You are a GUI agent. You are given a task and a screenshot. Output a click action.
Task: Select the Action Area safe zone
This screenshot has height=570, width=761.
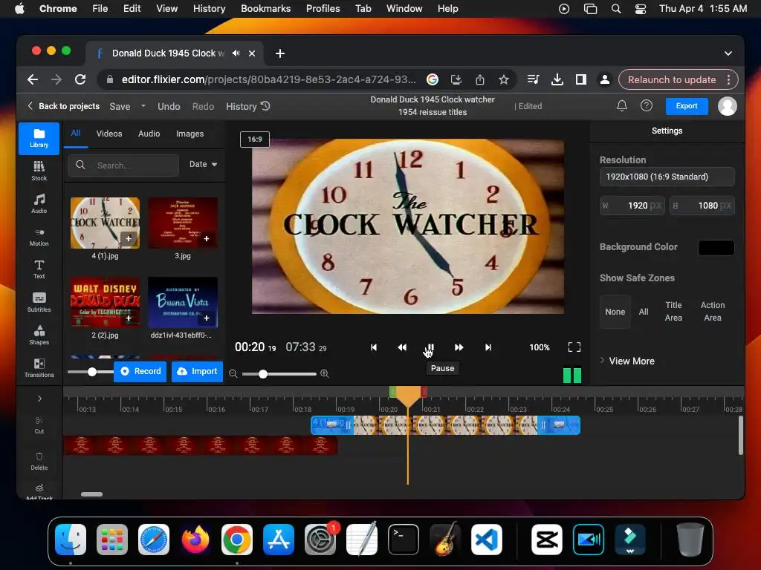point(713,312)
